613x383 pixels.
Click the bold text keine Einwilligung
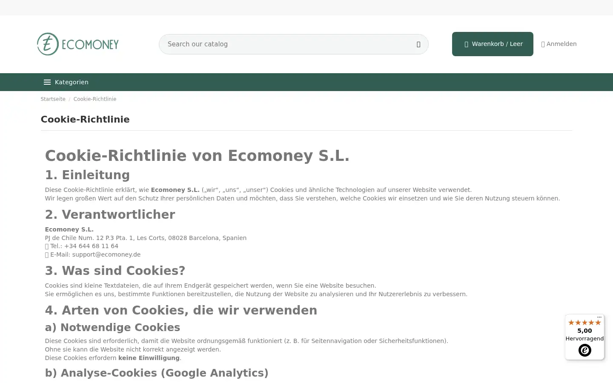tap(149, 358)
